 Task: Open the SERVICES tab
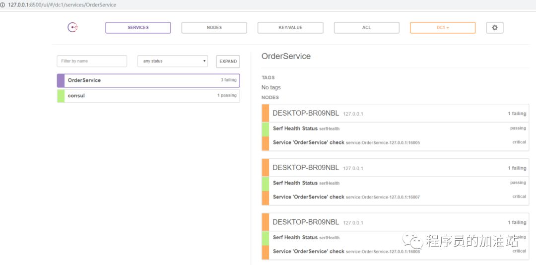138,28
